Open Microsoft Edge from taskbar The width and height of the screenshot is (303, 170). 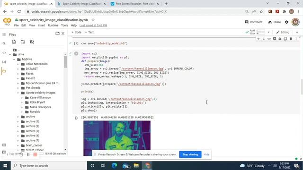[x=114, y=166]
